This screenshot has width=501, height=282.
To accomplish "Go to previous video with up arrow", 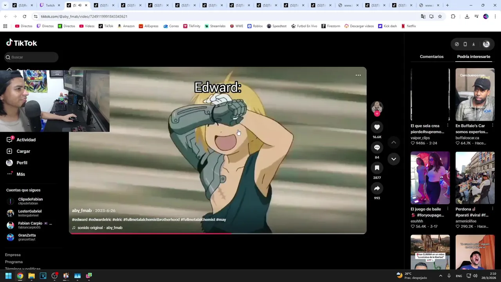I will tap(394, 142).
